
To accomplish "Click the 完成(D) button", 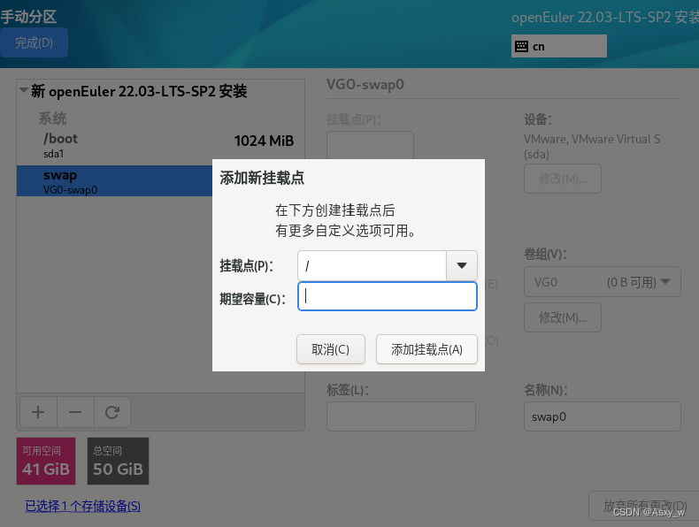I will coord(34,42).
